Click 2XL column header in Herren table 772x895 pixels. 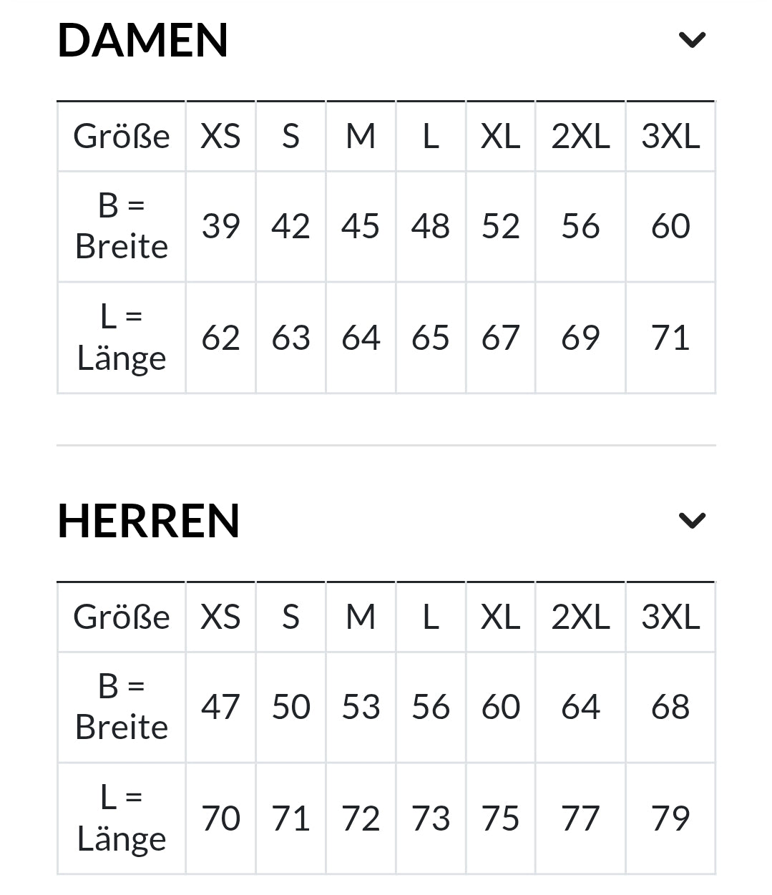pyautogui.click(x=580, y=617)
